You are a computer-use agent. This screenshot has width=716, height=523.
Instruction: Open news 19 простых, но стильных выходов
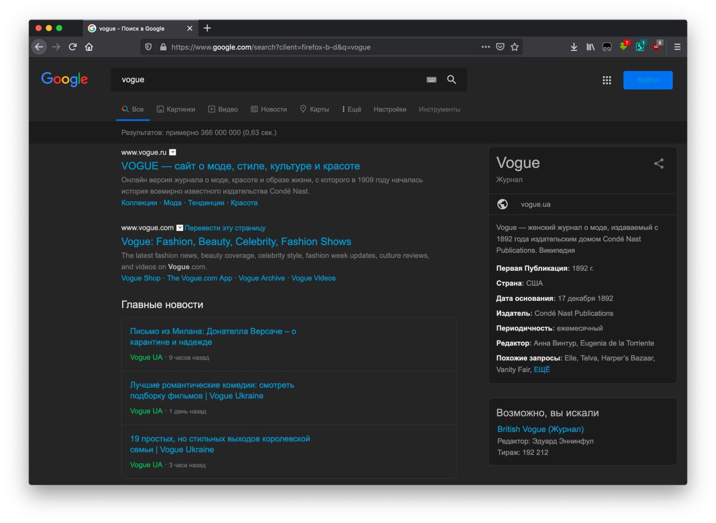(220, 444)
